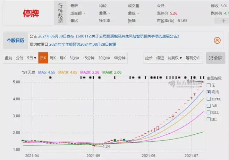Screen dimensions: 229x160
Task: Click the 拉长 stretch chart button
Action: (149, 58)
